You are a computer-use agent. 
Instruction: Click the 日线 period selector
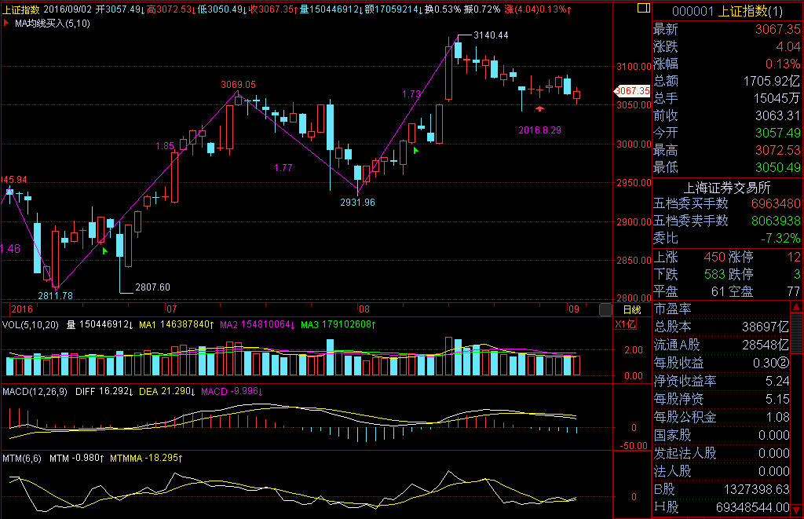pyautogui.click(x=632, y=310)
